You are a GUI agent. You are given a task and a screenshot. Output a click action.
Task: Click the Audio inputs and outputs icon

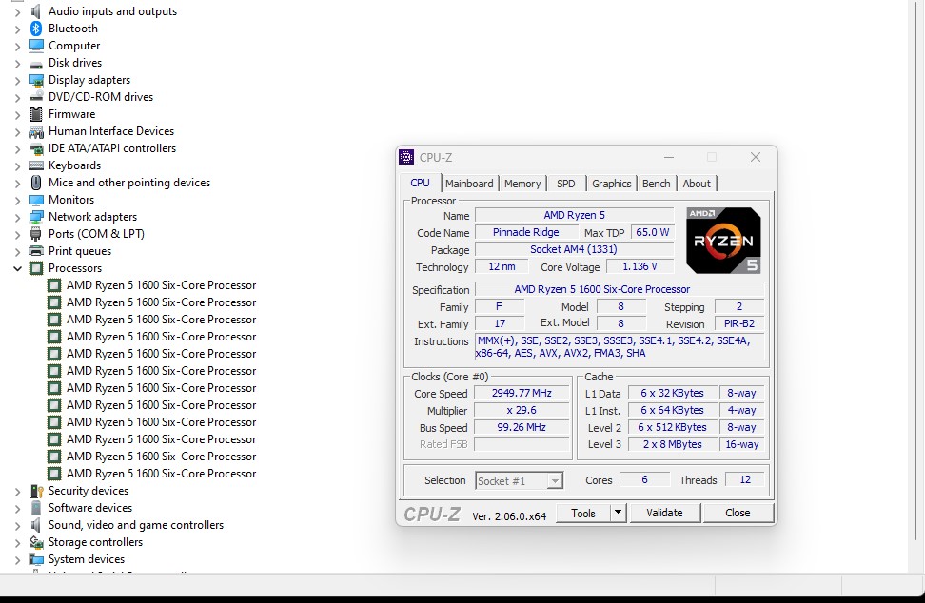(x=36, y=11)
